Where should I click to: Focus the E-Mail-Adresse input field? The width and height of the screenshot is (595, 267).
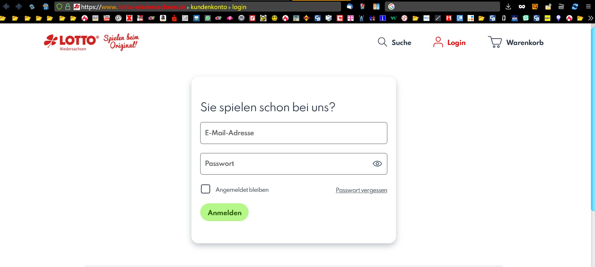[x=294, y=133]
